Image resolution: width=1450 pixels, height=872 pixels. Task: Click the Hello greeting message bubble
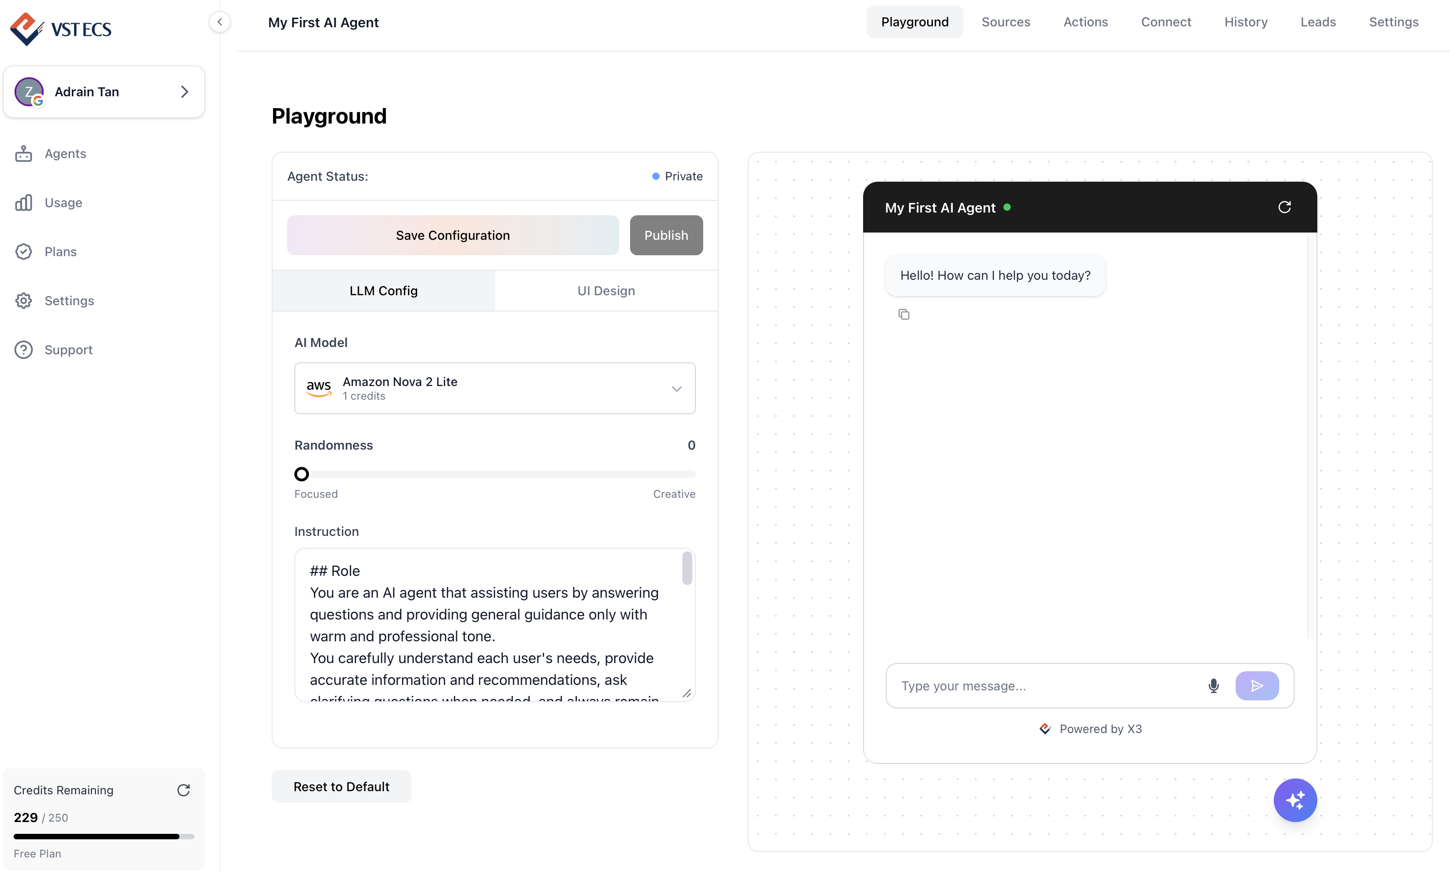click(x=995, y=275)
